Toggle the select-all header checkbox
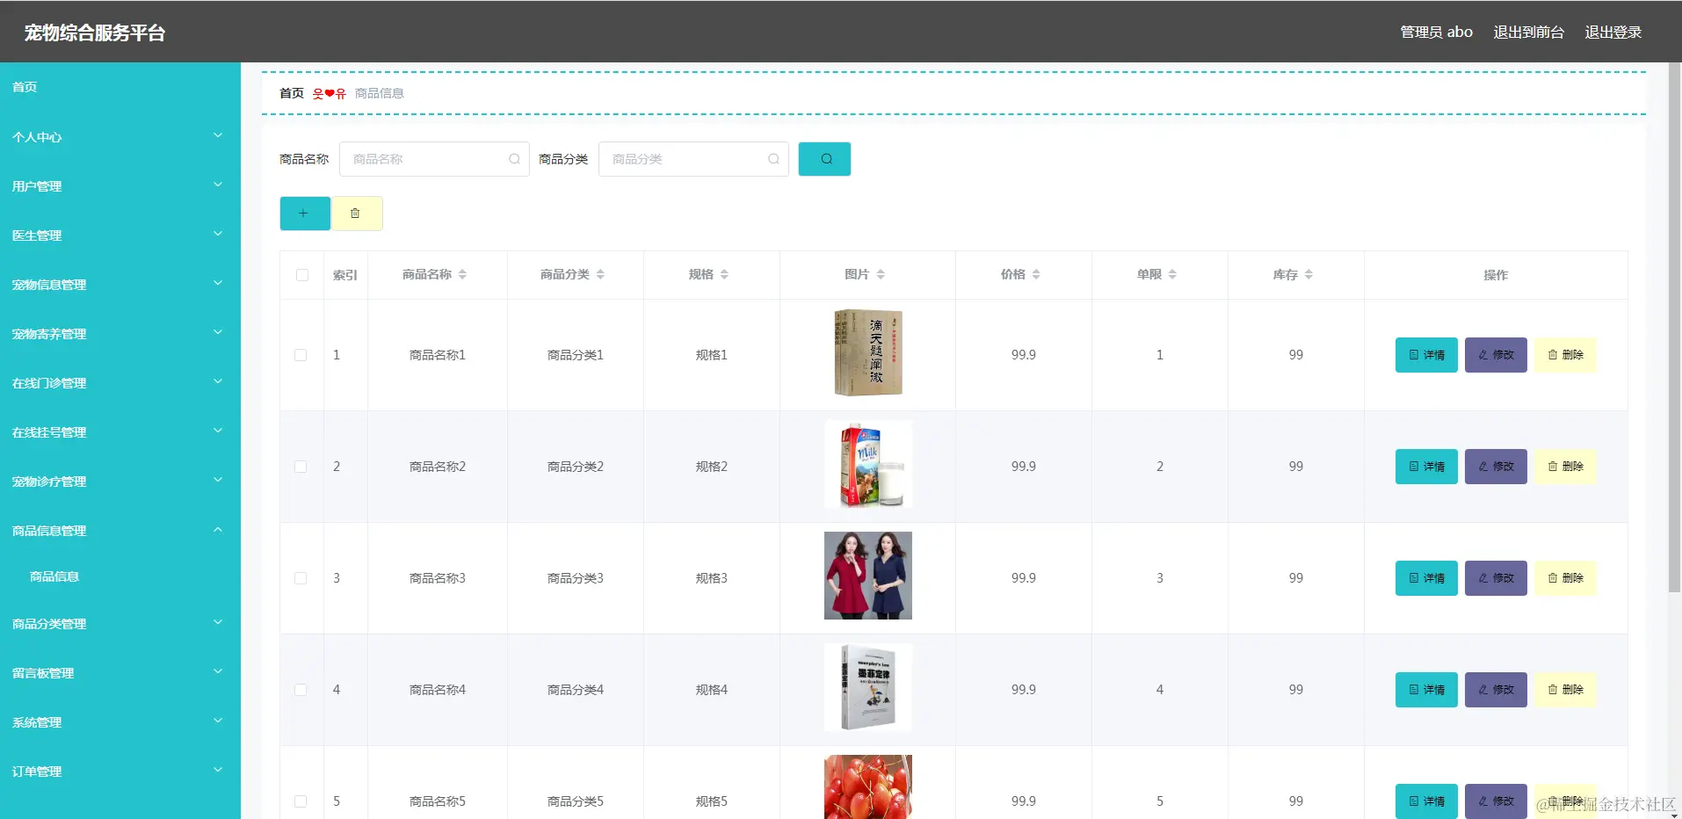This screenshot has height=819, width=1682. [302, 275]
